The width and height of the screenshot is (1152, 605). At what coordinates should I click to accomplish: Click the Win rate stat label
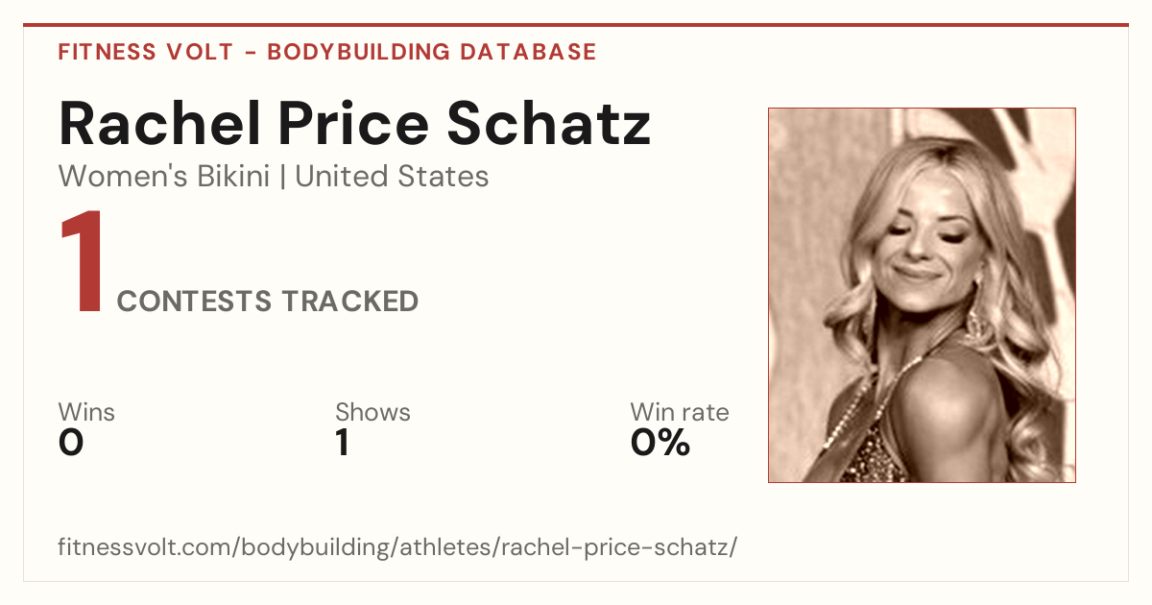click(x=680, y=412)
